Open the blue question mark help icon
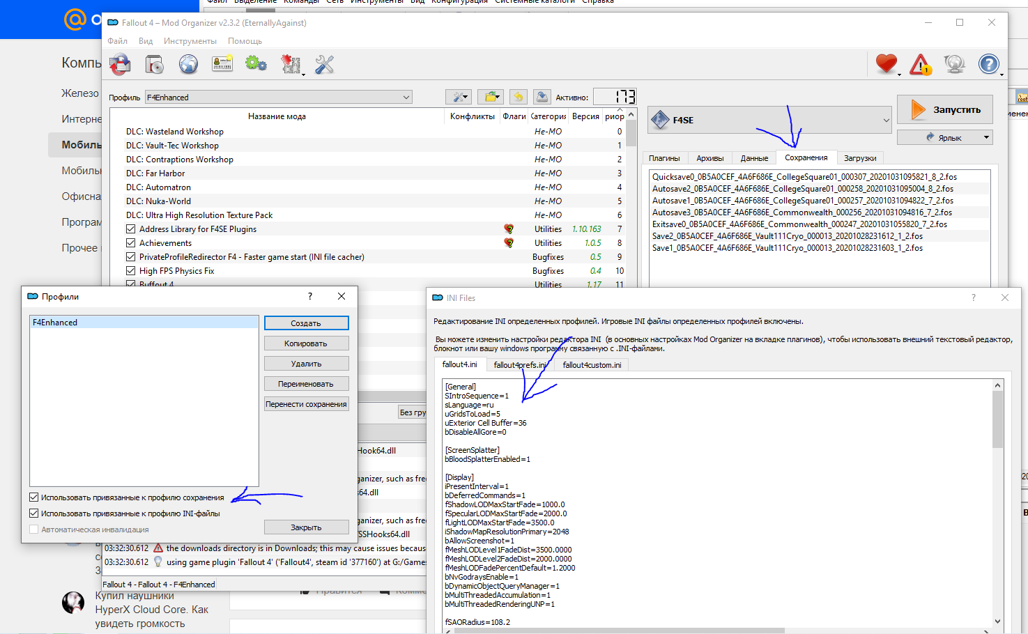 coord(988,64)
